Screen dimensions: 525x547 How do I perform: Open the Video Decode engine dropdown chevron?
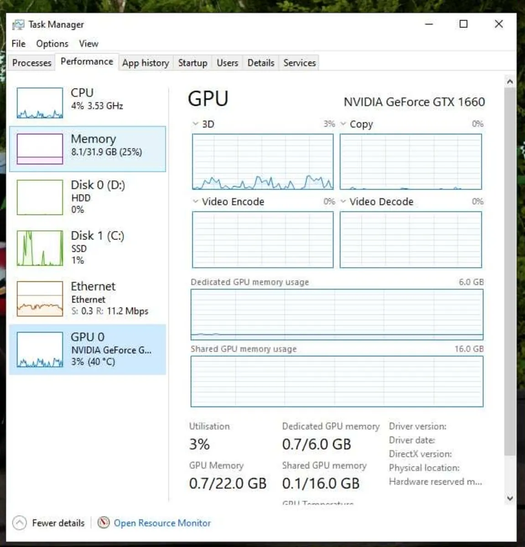(343, 201)
